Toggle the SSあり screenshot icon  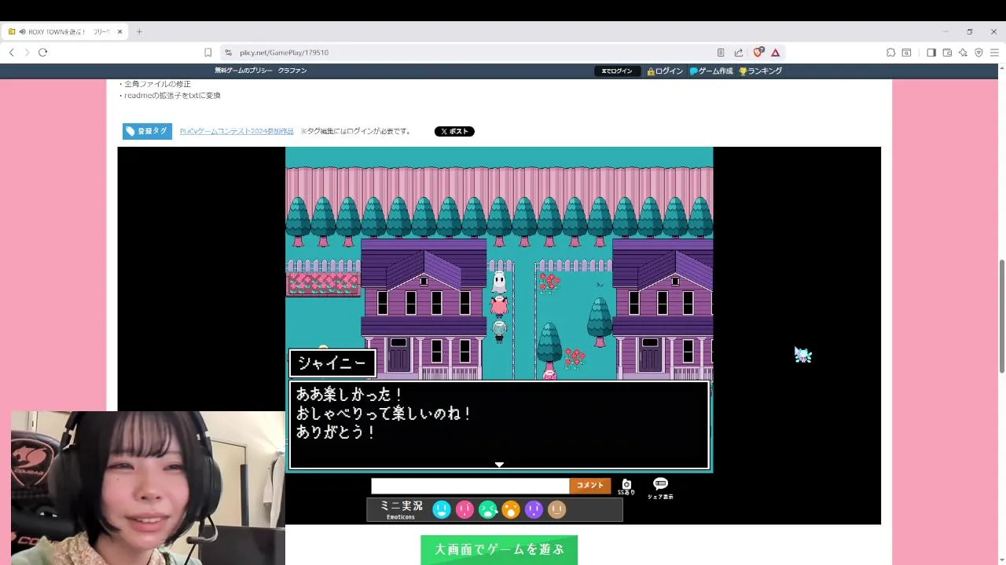point(626,487)
